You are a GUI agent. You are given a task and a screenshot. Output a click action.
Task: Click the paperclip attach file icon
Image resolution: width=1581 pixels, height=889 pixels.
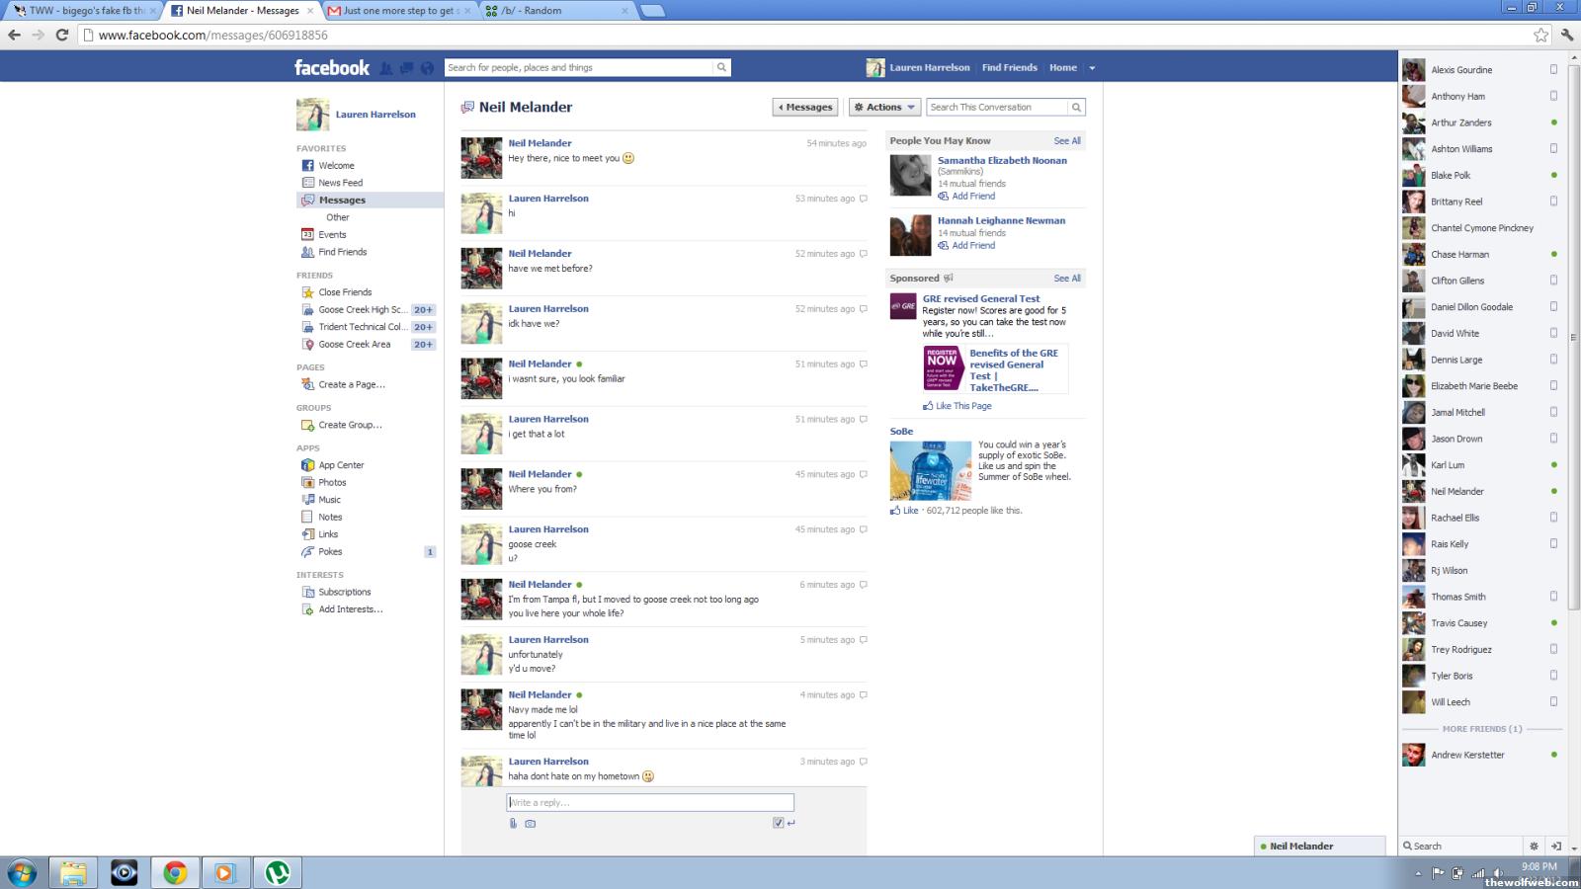click(x=513, y=823)
